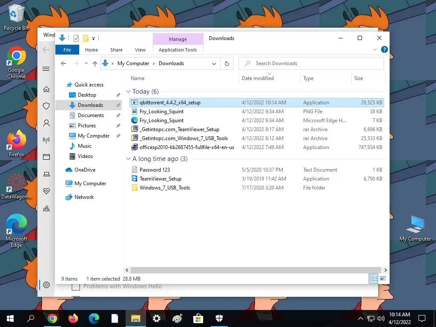This screenshot has width=436, height=327.
Task: Select OneDrive in navigation pane
Action: pyautogui.click(x=85, y=169)
